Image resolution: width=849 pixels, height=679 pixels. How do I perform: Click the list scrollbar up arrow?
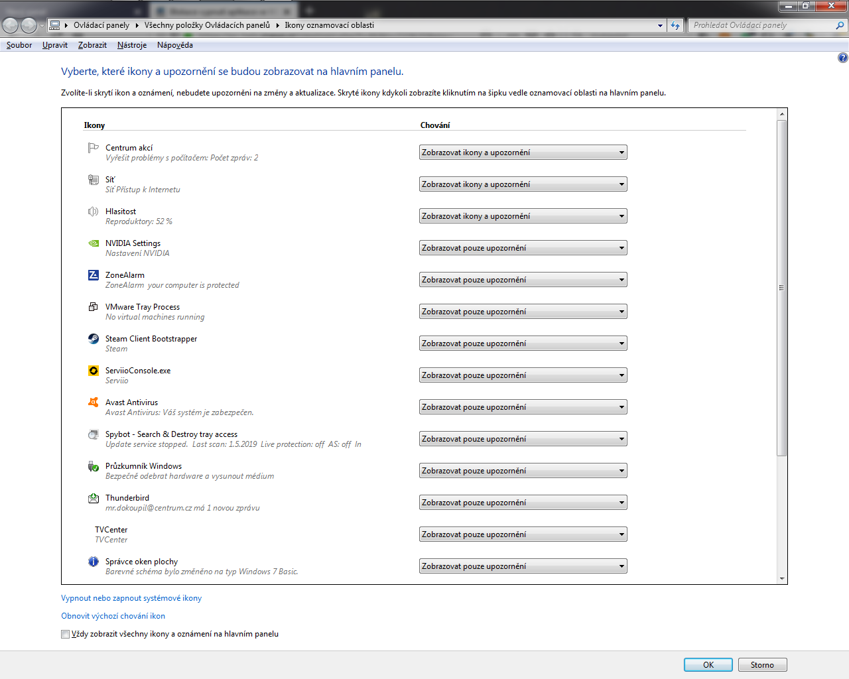pos(782,114)
